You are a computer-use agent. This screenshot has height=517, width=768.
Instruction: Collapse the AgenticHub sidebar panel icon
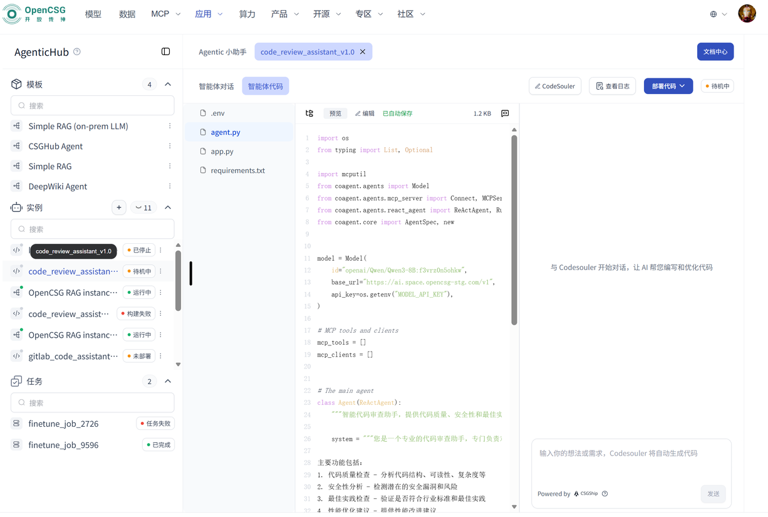tap(165, 51)
